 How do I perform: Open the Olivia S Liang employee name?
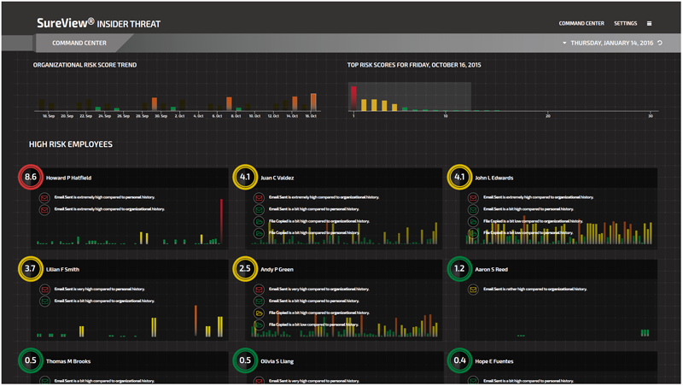(277, 361)
